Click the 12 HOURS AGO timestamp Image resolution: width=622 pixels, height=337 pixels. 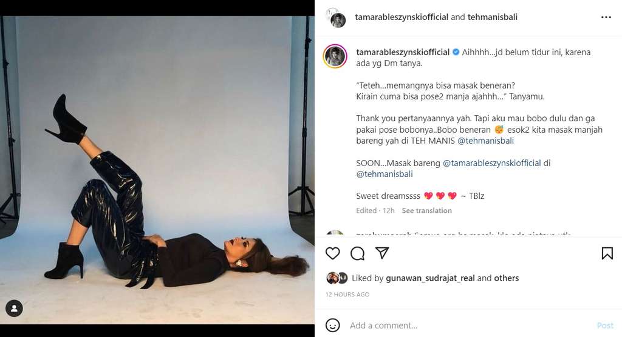[347, 295]
